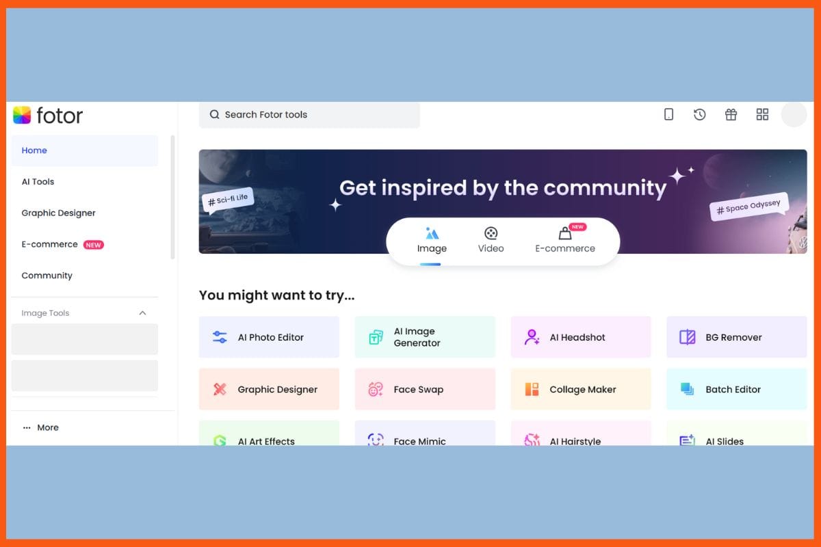Viewport: 821px width, 547px height.
Task: Open the Collage Maker tool
Action: (581, 389)
